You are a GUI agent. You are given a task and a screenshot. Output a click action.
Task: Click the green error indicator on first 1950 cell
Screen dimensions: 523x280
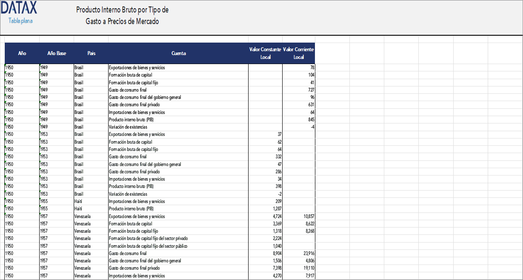point(6,65)
